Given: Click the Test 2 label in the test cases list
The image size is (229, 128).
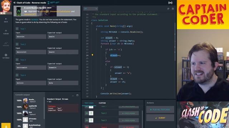Looking at the screenshot, I should (x=104, y=113).
